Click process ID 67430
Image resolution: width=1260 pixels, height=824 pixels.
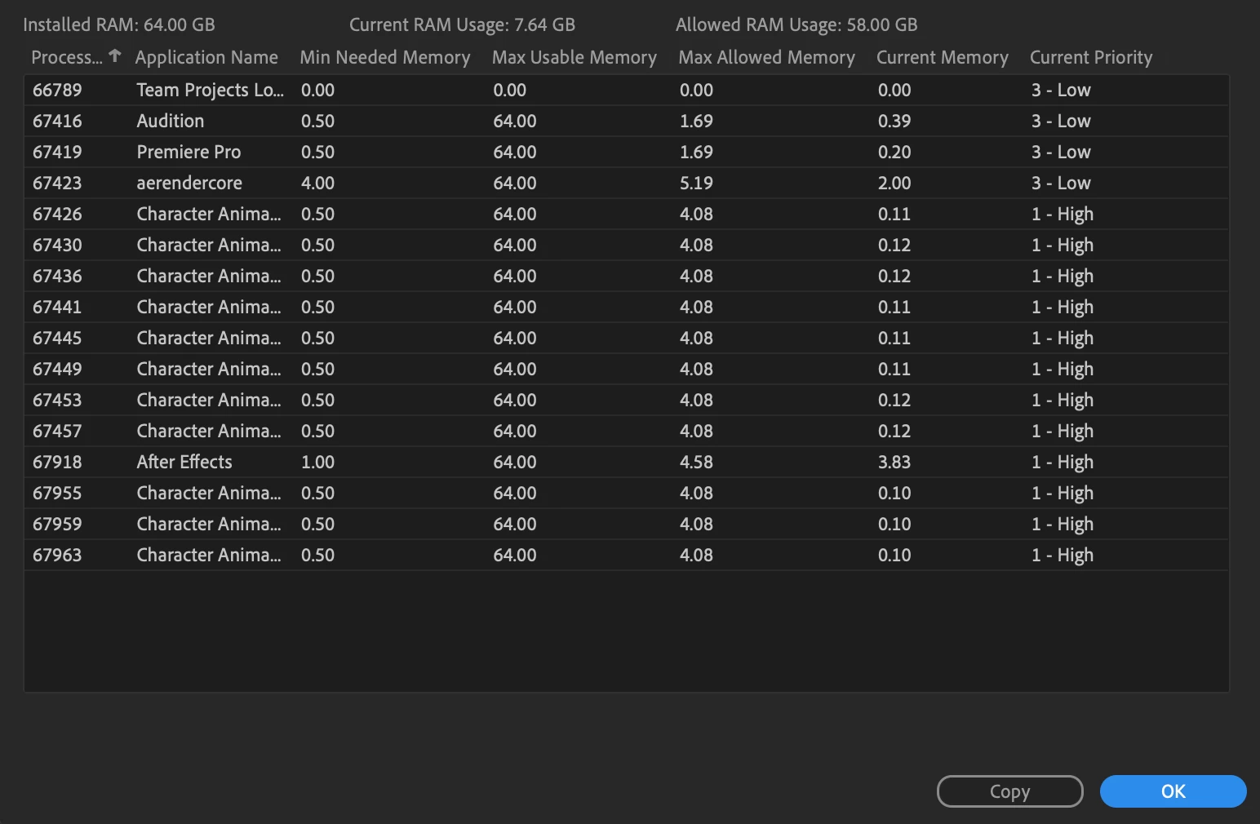57,245
